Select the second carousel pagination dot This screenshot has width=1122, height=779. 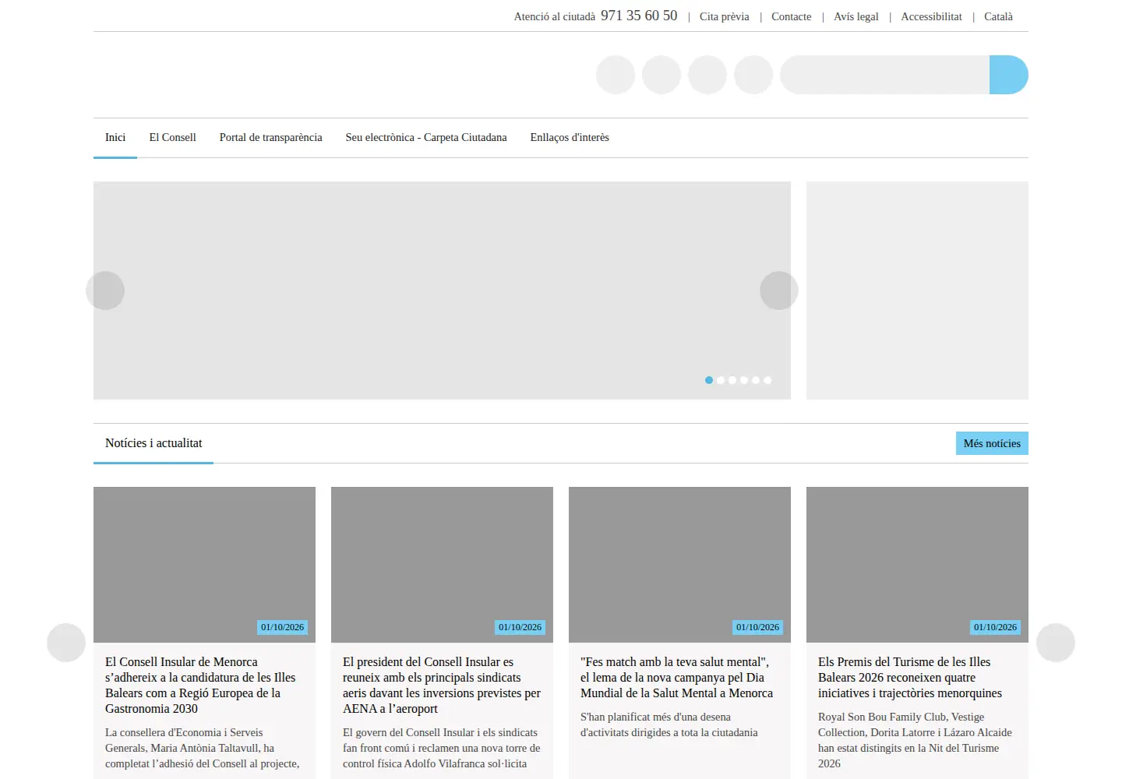[x=721, y=380]
